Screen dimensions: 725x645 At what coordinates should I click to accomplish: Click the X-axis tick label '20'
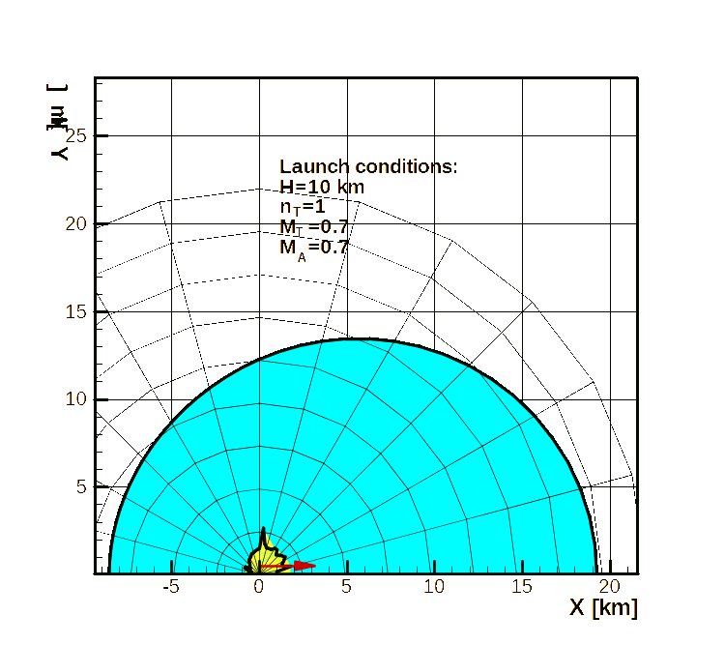pyautogui.click(x=609, y=587)
